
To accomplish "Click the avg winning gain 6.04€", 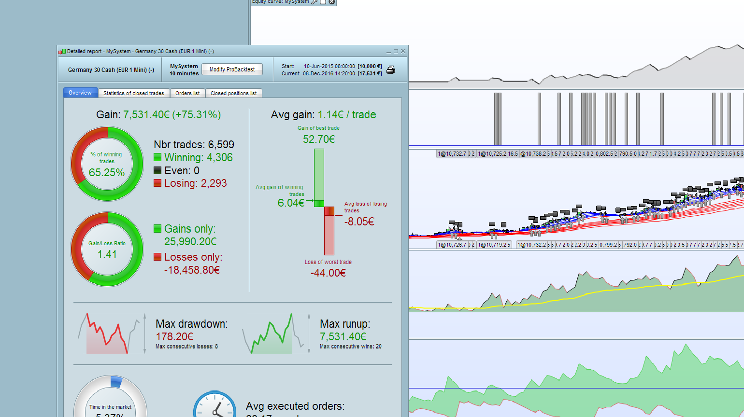I will pyautogui.click(x=291, y=203).
